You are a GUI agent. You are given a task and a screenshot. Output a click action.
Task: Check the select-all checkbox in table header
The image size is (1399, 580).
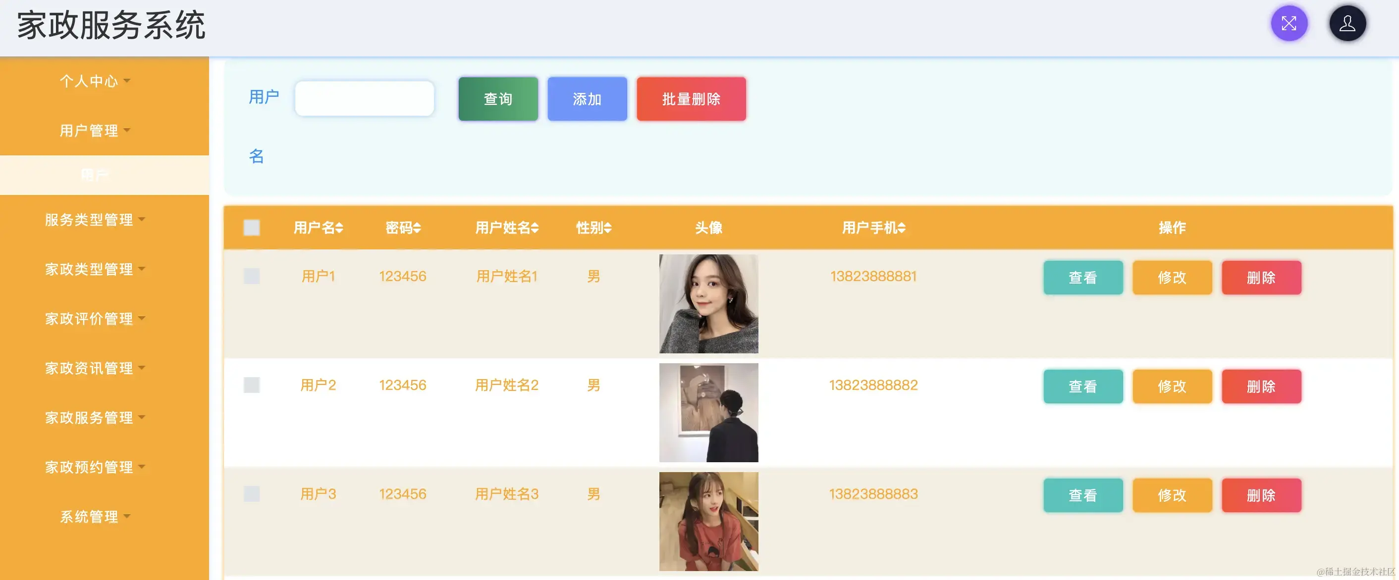tap(252, 228)
